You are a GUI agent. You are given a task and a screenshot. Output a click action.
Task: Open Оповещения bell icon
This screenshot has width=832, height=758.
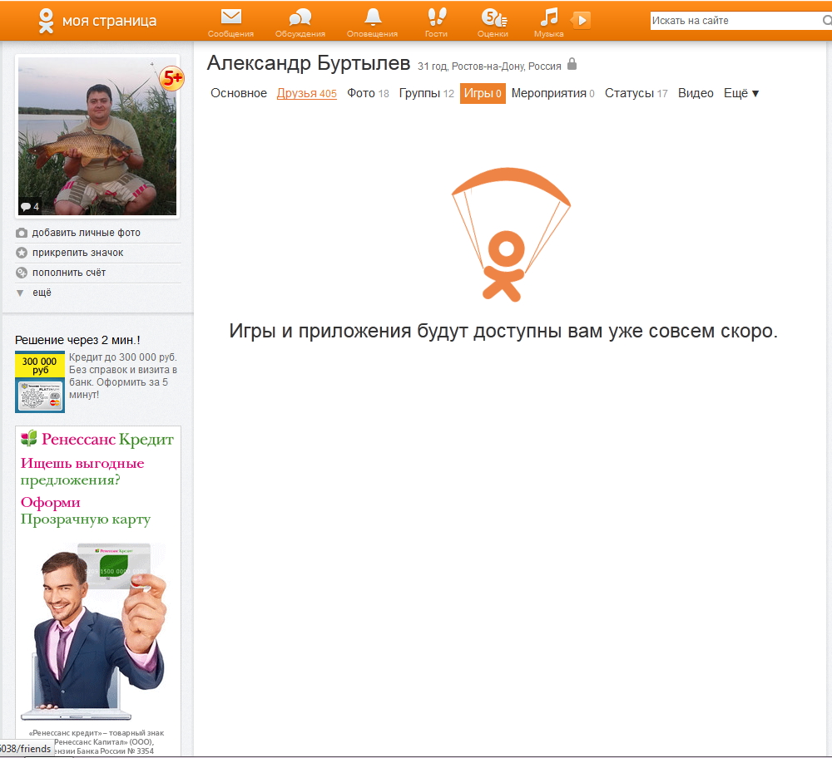(x=373, y=17)
